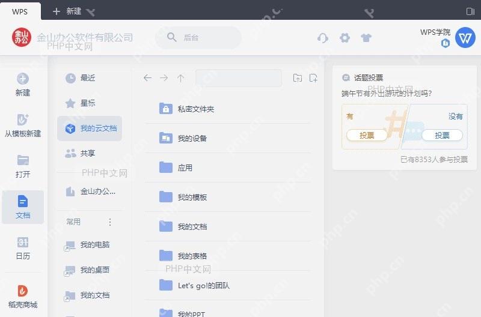Click the 私密文件夹 lock folder icon
Image resolution: width=481 pixels, height=317 pixels.
pyautogui.click(x=166, y=109)
